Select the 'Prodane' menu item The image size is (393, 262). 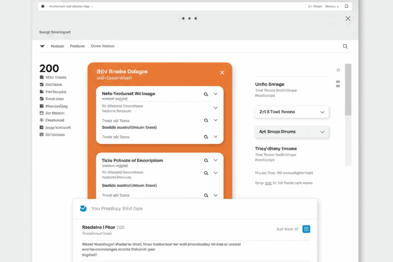pyautogui.click(x=77, y=46)
